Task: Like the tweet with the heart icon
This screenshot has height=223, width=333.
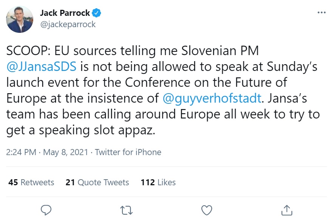Action: (206, 209)
